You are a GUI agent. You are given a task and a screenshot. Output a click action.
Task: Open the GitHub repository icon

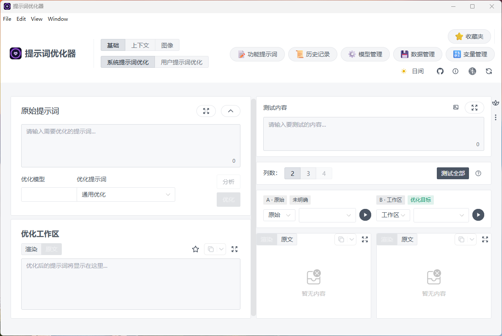(x=440, y=71)
